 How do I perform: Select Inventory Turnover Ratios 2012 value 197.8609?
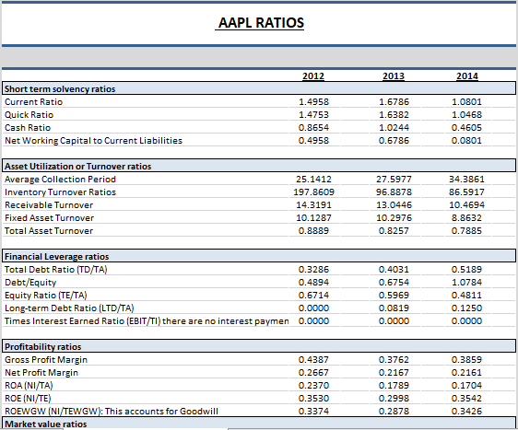[313, 192]
